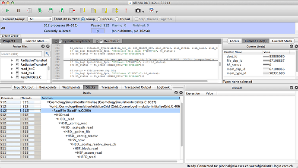Select the ReadAllData.C file
This screenshot has width=298, height=168.
point(31,77)
